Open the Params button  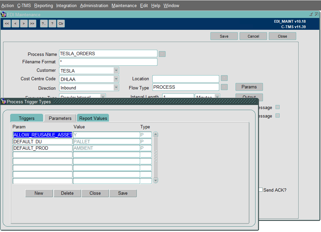[249, 87]
